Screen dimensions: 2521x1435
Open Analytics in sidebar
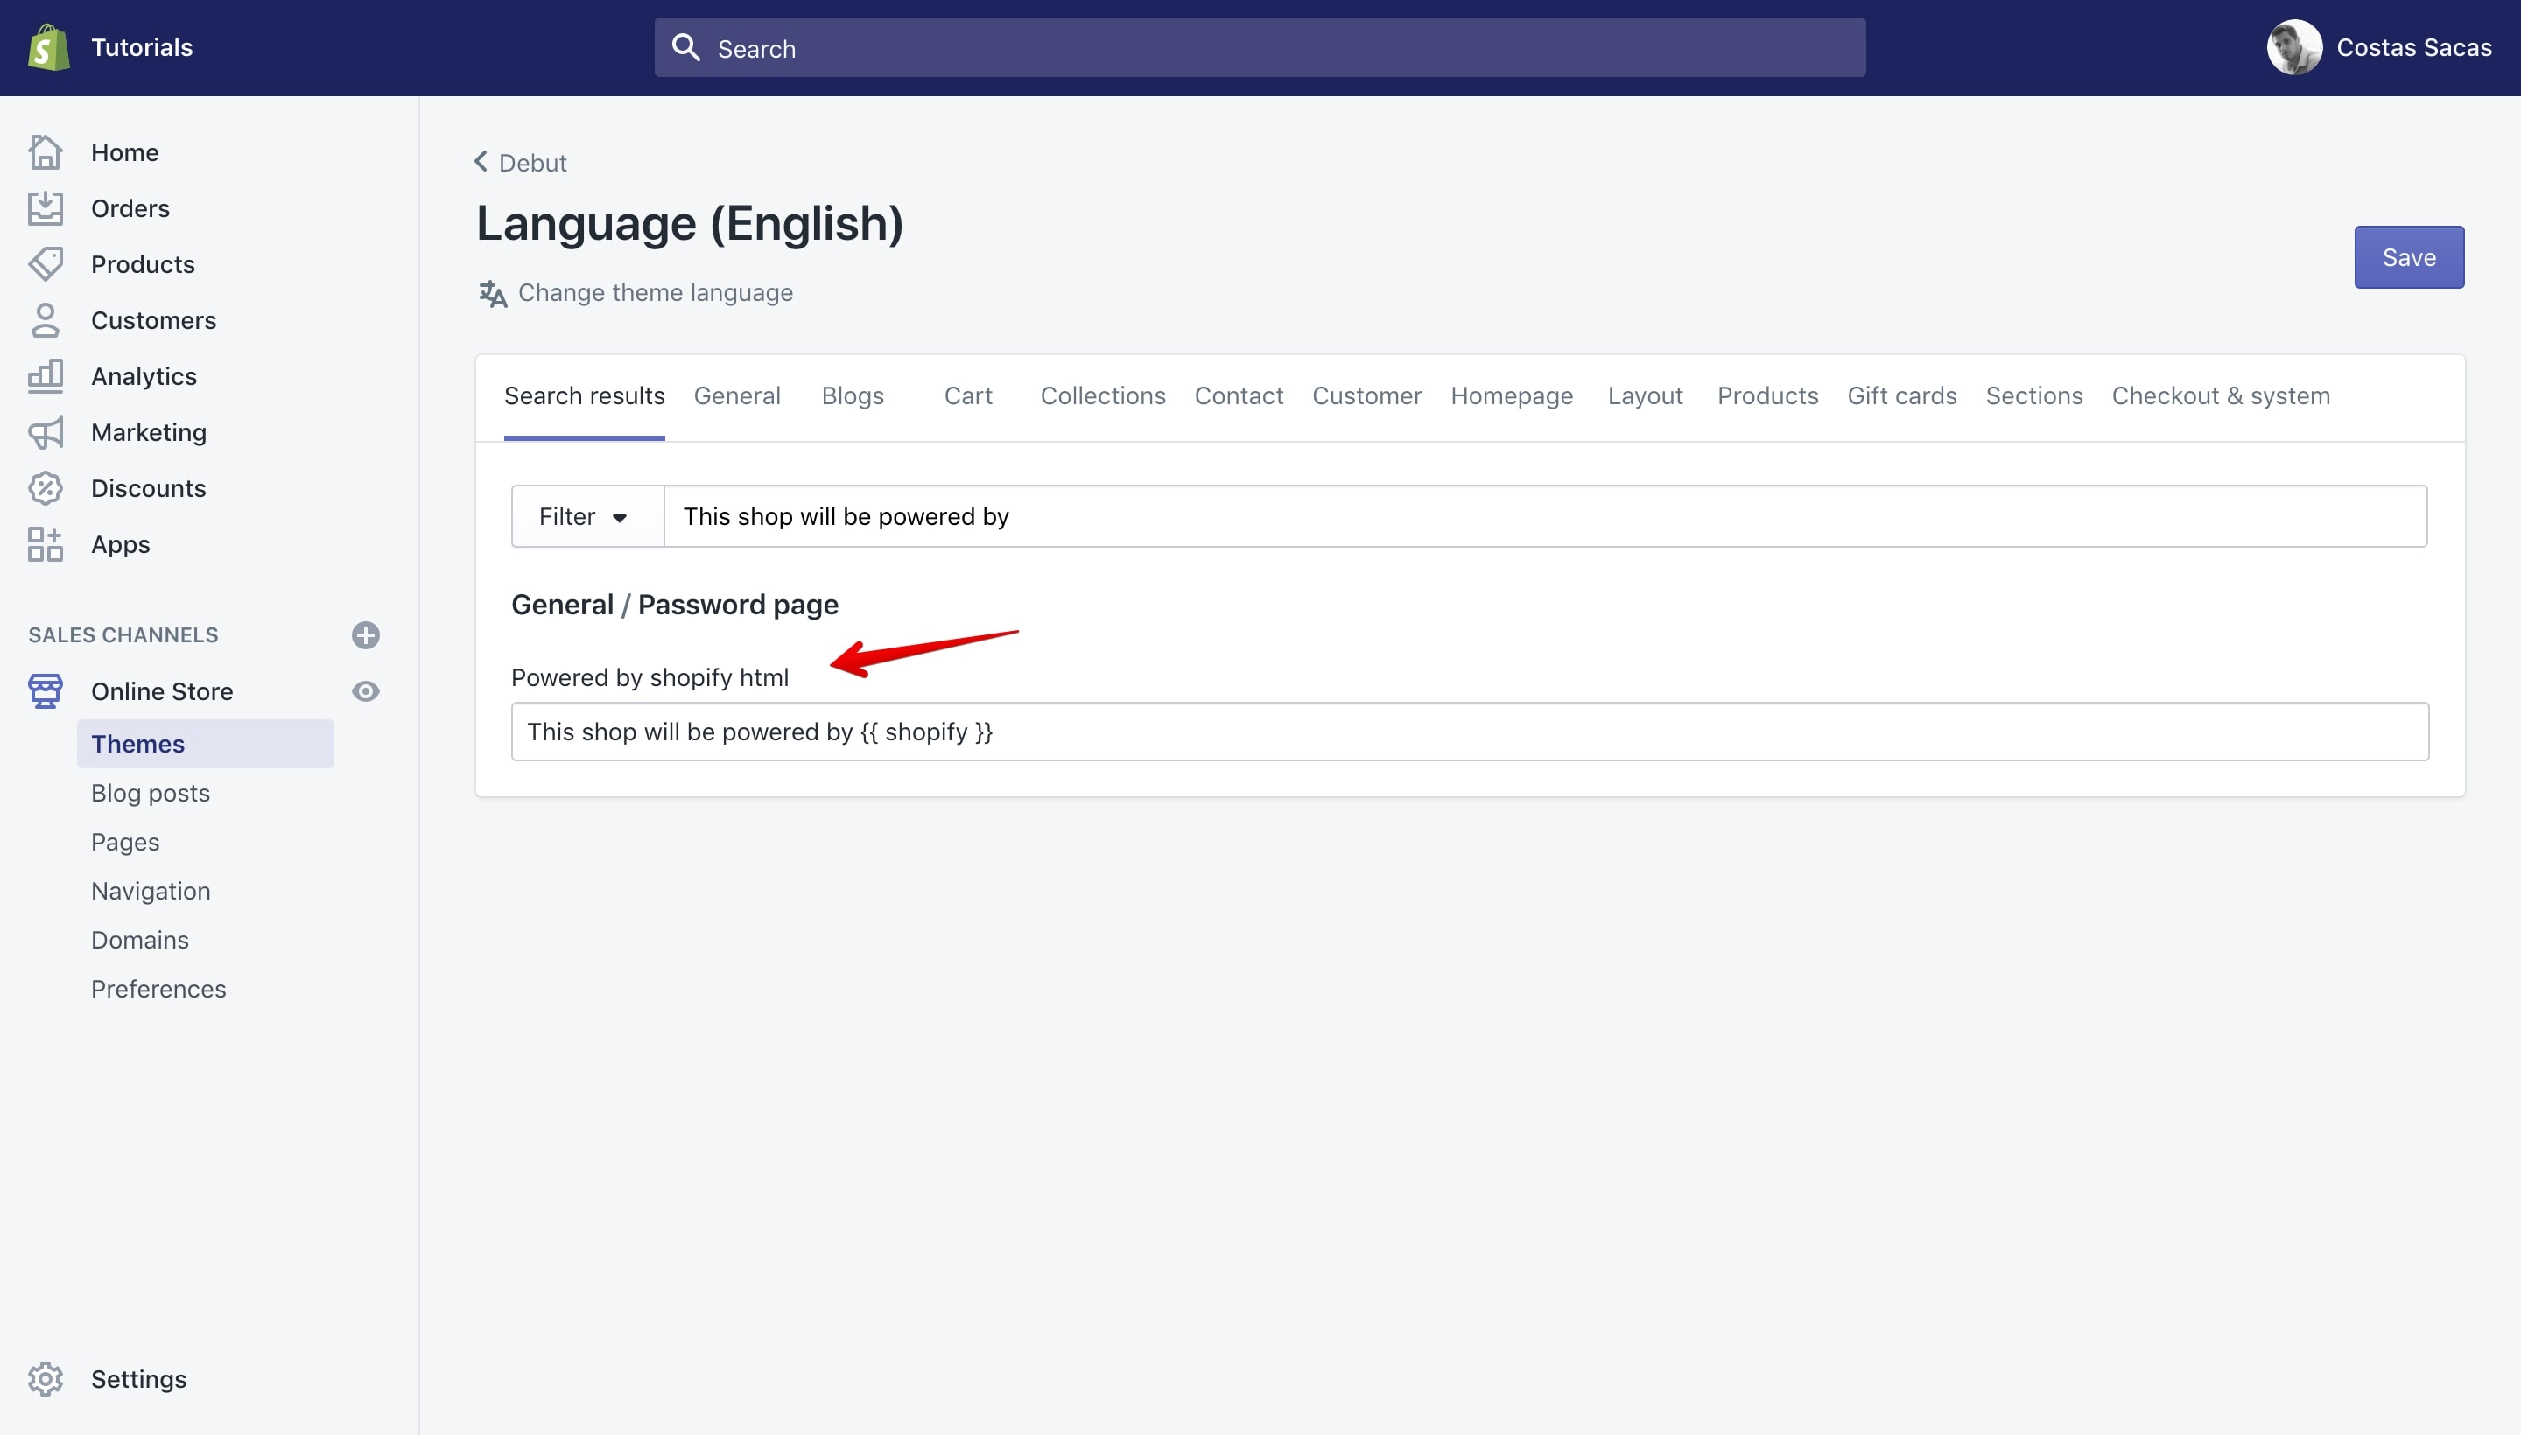(144, 376)
